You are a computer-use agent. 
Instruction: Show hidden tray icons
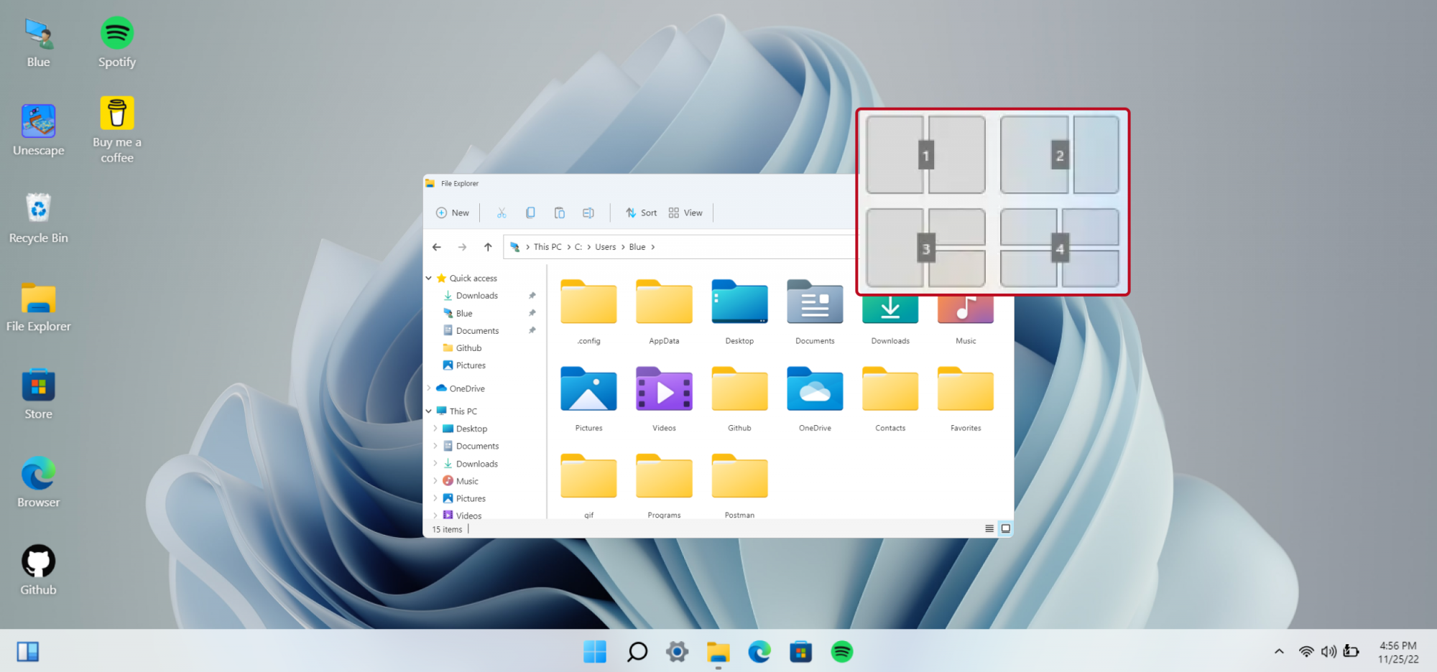click(x=1279, y=651)
